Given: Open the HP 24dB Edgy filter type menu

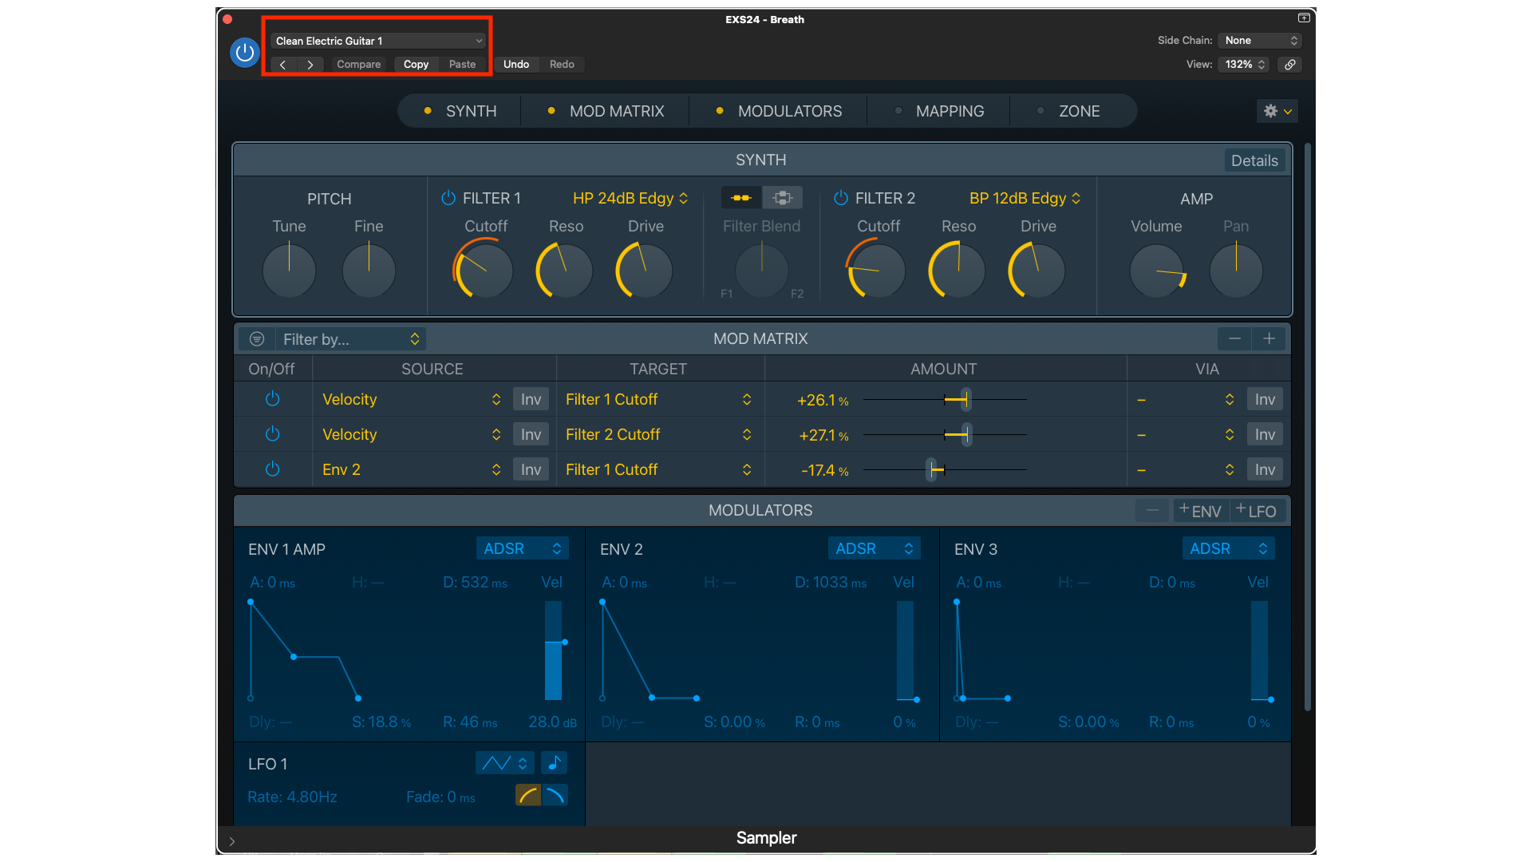Looking at the screenshot, I should pos(630,198).
